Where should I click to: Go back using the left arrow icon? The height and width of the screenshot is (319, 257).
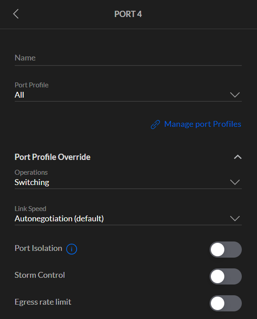[x=16, y=14]
